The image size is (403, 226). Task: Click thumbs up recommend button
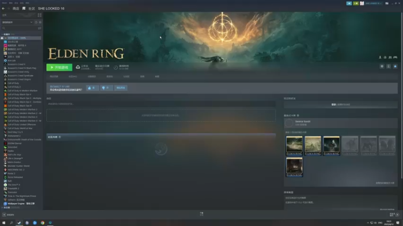pyautogui.click(x=92, y=88)
